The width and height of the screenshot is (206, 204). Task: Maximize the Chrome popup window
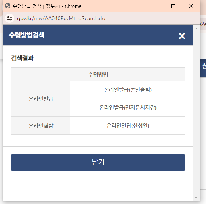173,6
